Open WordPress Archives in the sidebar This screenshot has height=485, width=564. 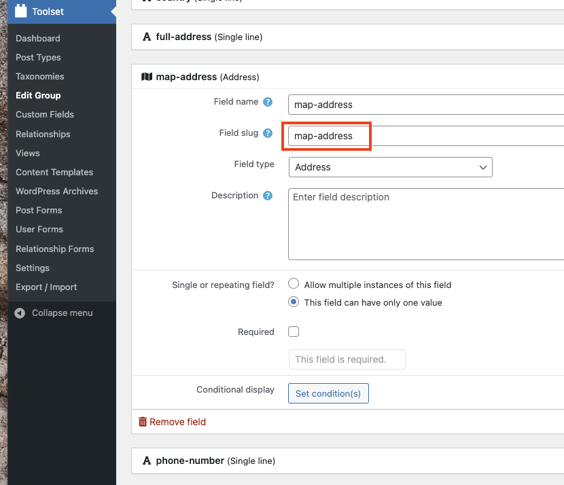coord(57,192)
